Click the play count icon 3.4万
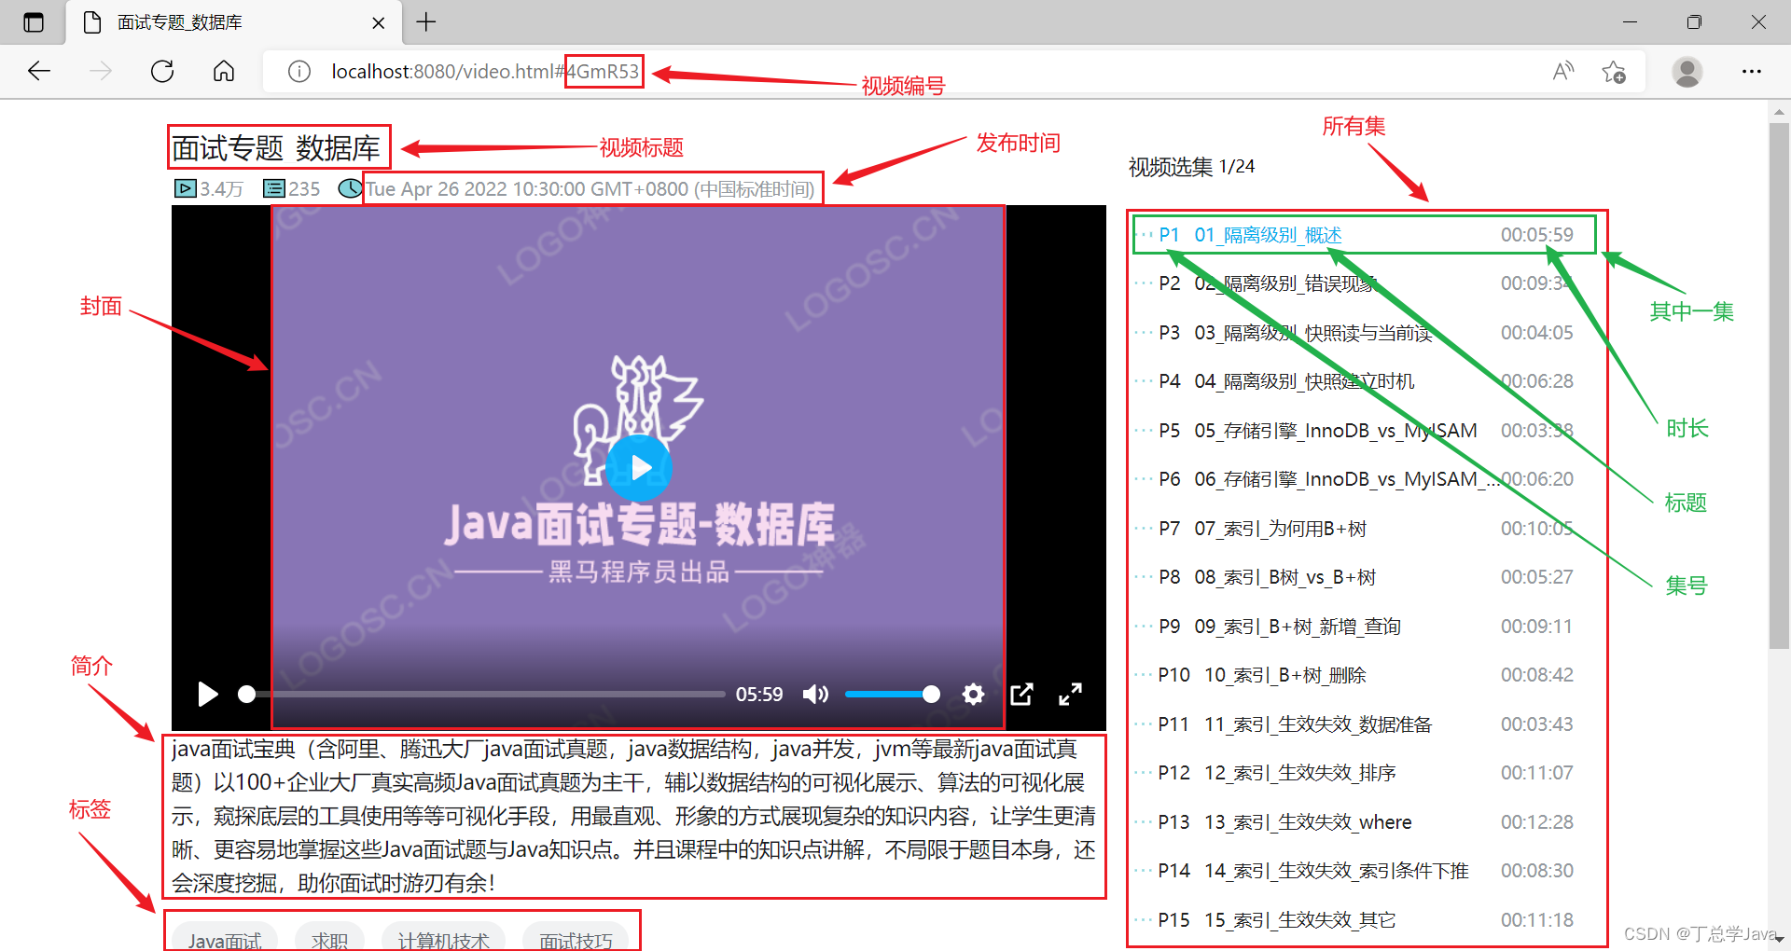Screen dimensions: 1791x951 pos(186,188)
